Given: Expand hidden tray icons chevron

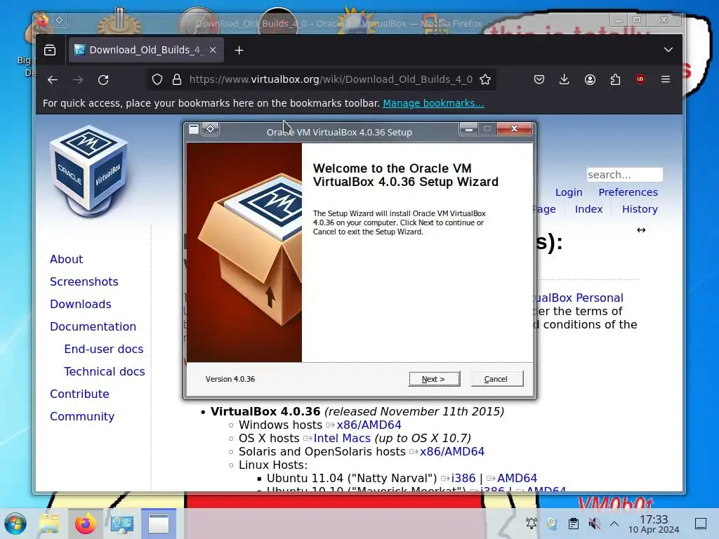Looking at the screenshot, I should [x=614, y=524].
